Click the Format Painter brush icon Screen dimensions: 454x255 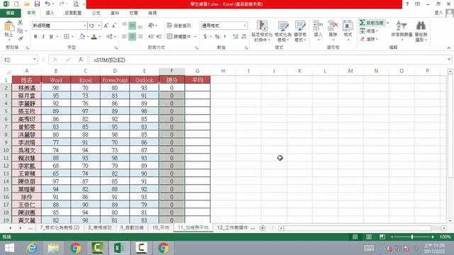click(x=21, y=38)
